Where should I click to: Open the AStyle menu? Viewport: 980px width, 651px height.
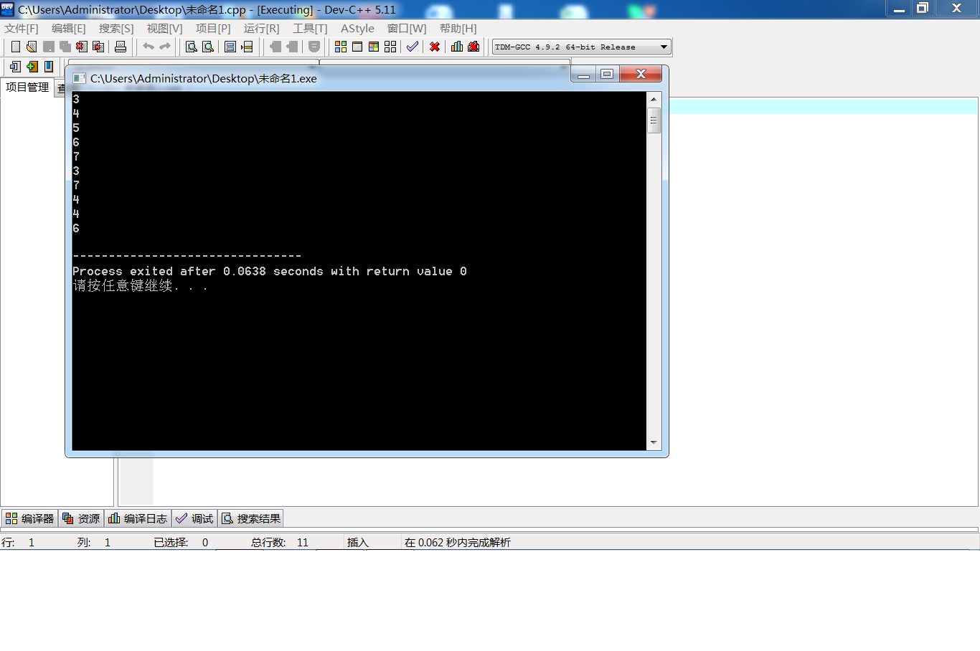pos(357,28)
